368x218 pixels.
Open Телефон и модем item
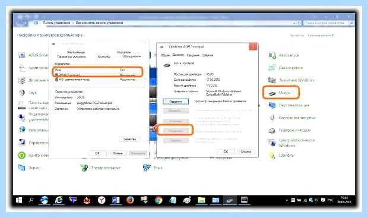pyautogui.click(x=290, y=130)
